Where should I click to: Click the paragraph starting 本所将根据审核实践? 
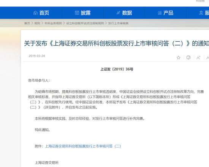pos(90,118)
